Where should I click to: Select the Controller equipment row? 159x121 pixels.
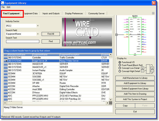[56, 58]
